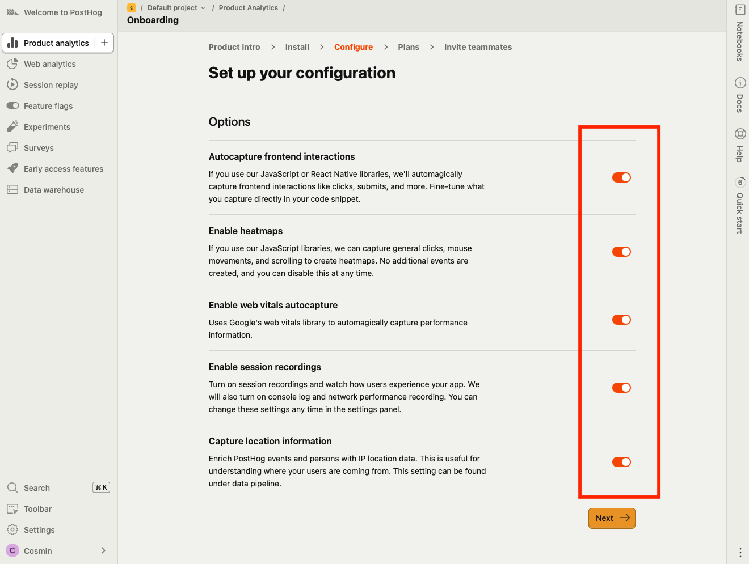Switch off Enable session recordings
749x564 pixels.
coord(621,388)
